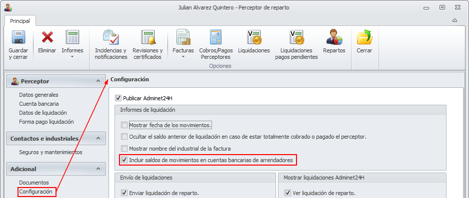469x198 pixels.
Task: Collapse the Contactos e industriales section
Action: point(98,138)
